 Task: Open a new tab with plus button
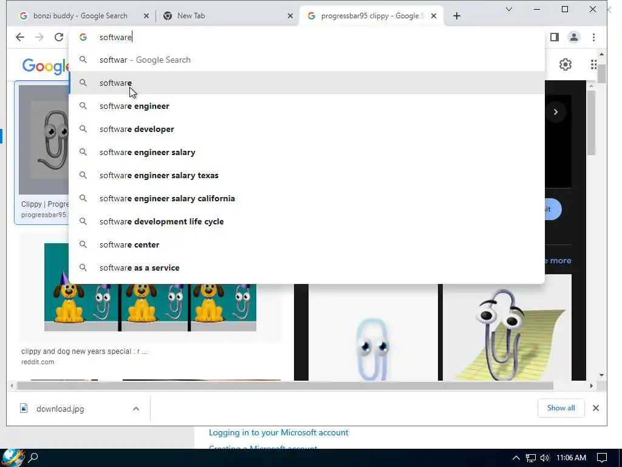click(x=457, y=16)
